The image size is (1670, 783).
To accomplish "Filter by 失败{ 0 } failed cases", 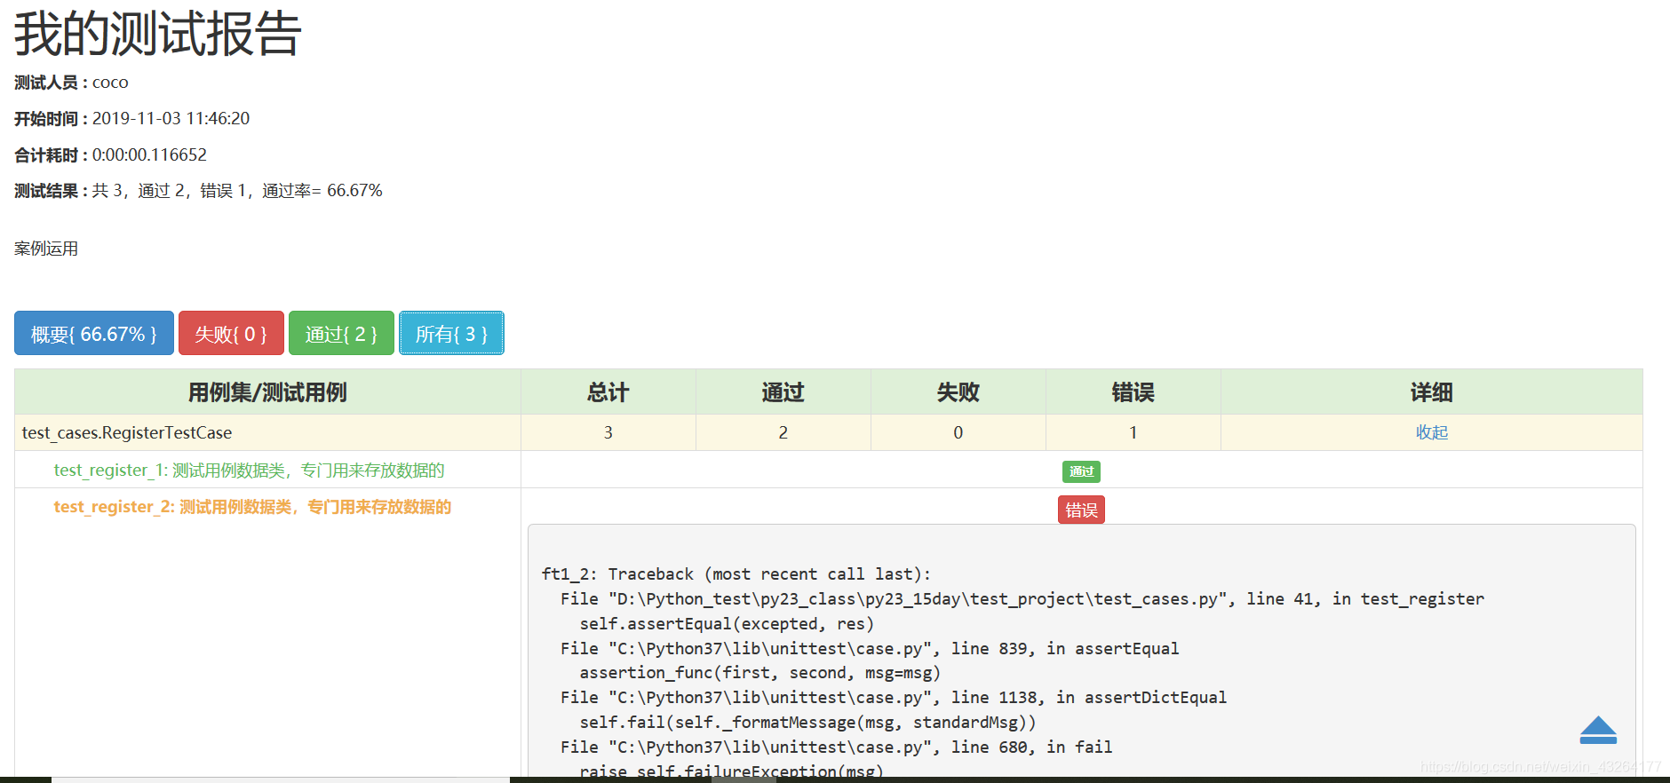I will (x=231, y=334).
